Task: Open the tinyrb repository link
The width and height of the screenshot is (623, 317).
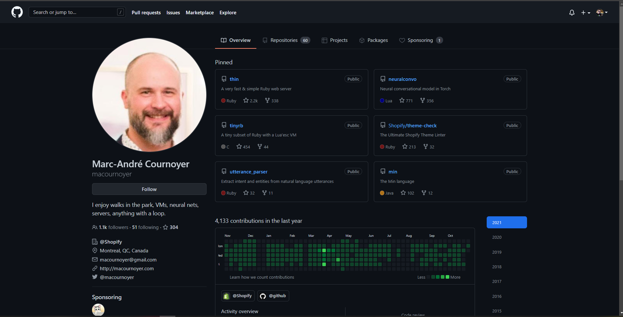Action: click(236, 126)
